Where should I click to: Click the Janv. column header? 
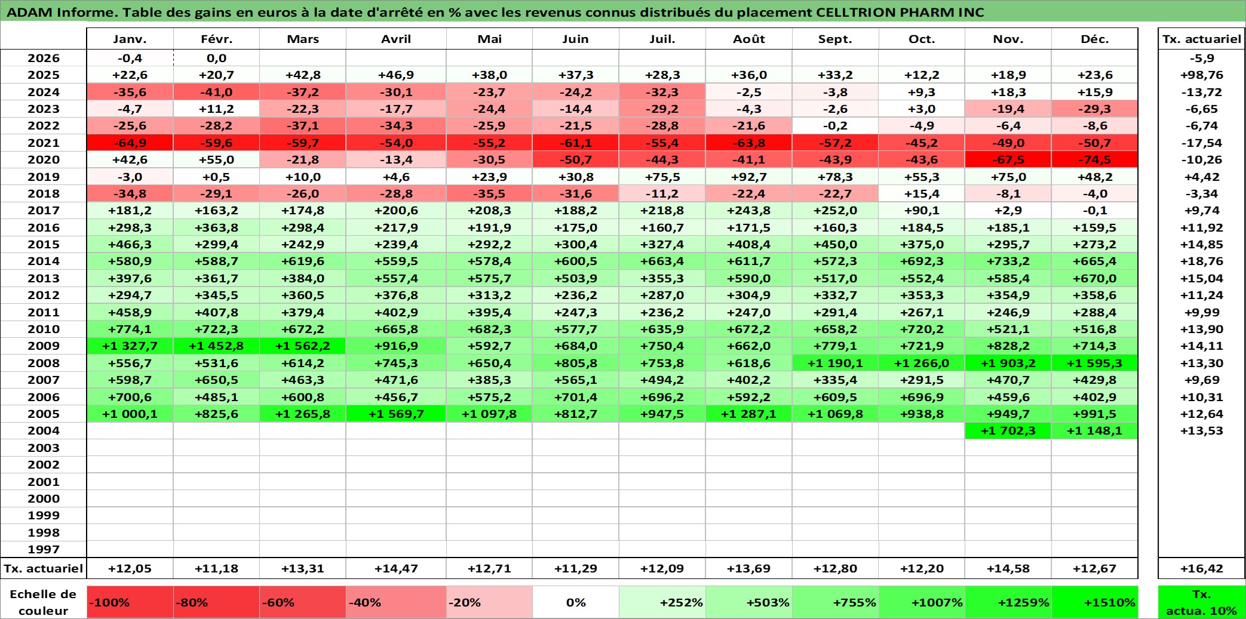point(130,39)
